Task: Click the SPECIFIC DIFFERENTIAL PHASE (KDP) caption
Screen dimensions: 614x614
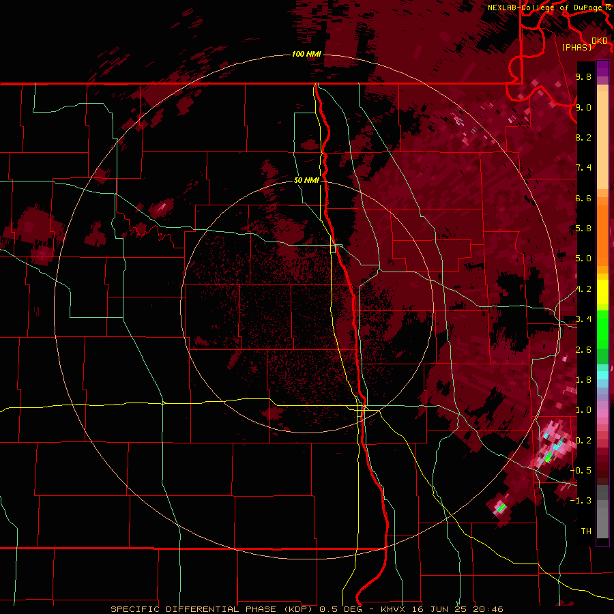Action: (x=213, y=609)
